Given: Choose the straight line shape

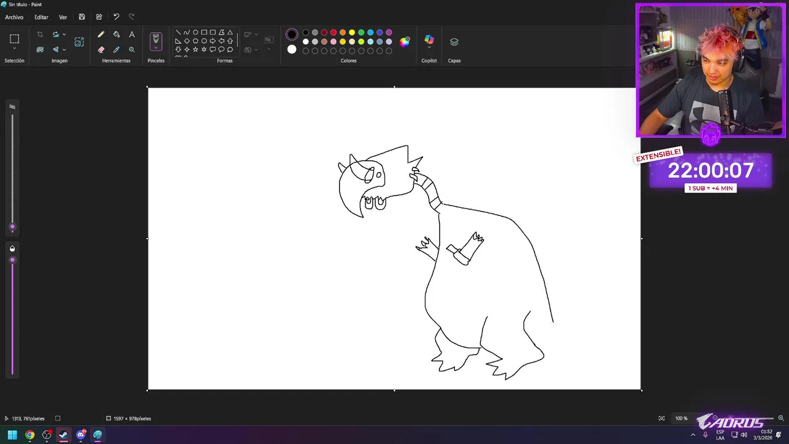Looking at the screenshot, I should click(x=178, y=33).
